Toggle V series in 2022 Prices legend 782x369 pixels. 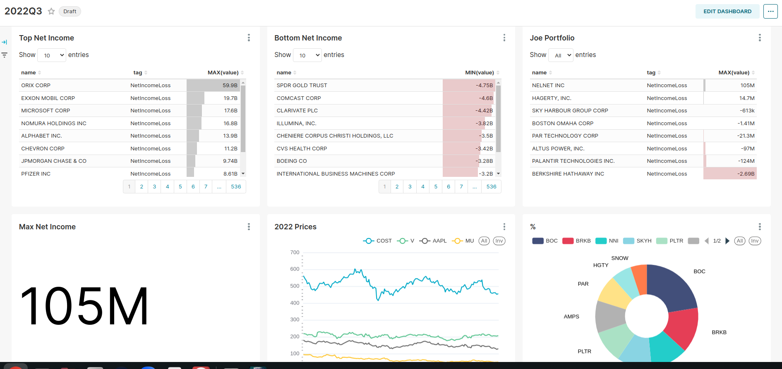coord(405,241)
